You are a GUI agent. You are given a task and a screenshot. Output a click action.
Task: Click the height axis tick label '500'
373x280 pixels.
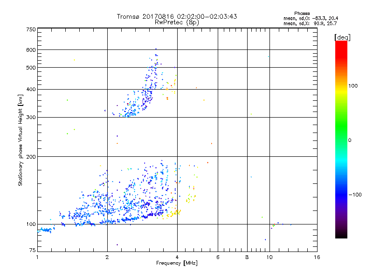pyautogui.click(x=31, y=68)
